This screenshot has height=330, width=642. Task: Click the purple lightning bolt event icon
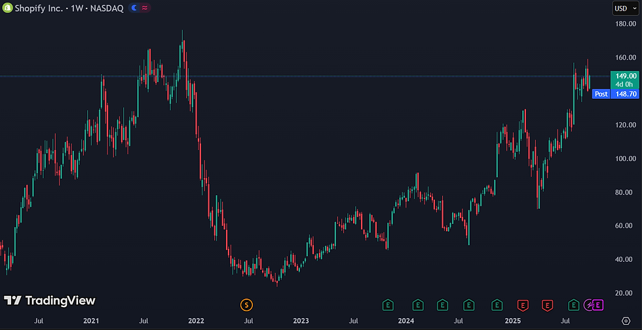(589, 304)
